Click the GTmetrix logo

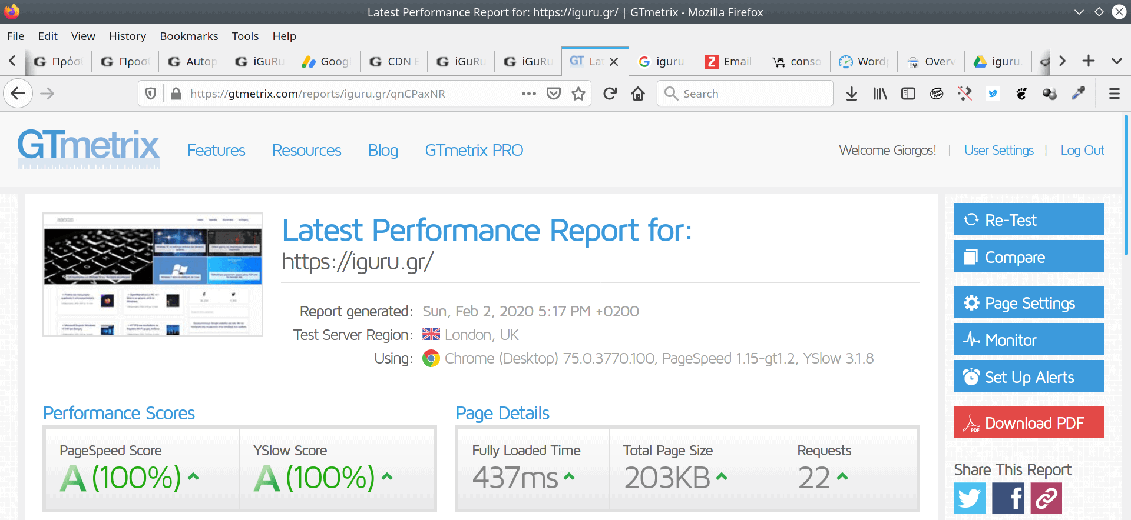(x=88, y=149)
